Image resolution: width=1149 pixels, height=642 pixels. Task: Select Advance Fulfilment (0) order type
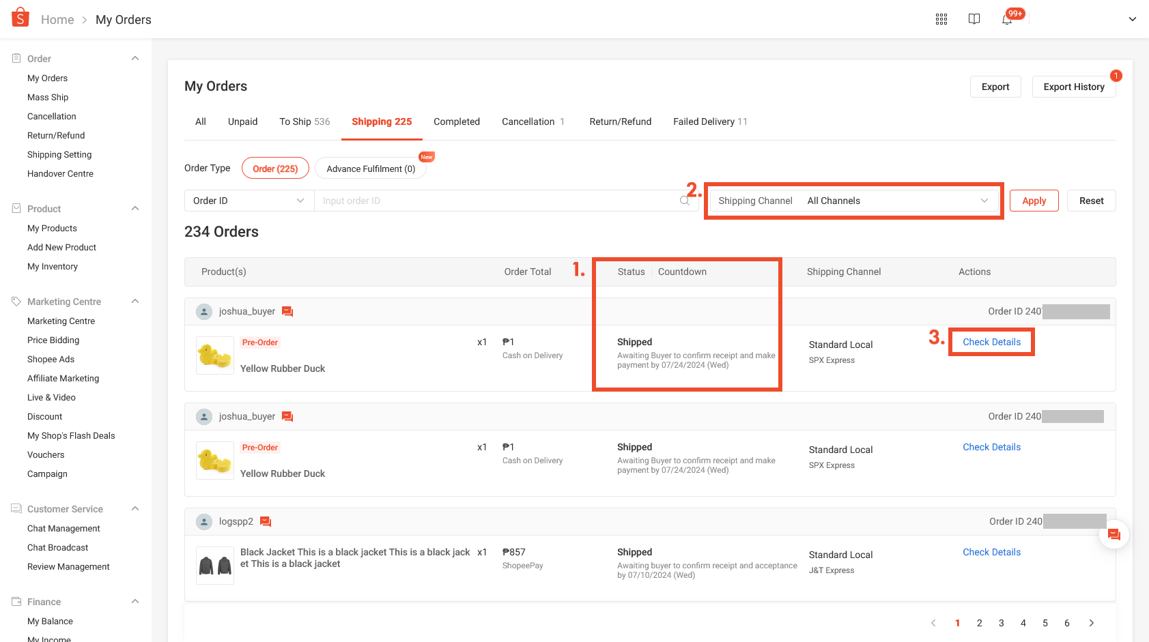(371, 169)
